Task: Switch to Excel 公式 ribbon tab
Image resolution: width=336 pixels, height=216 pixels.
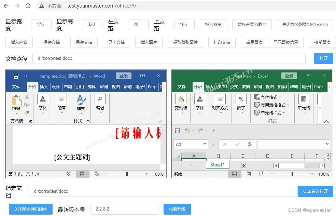Action: point(234,87)
